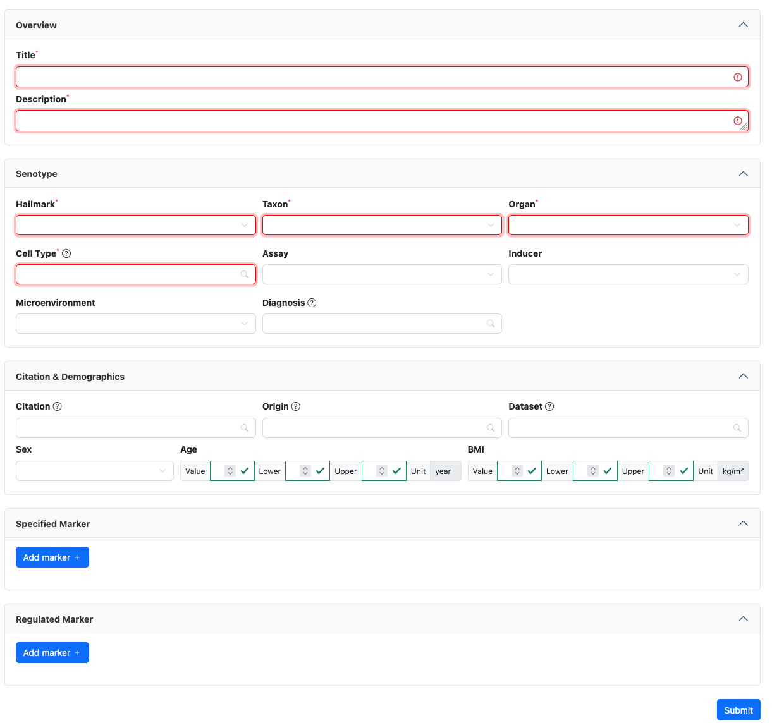Image resolution: width=772 pixels, height=723 pixels.
Task: Click the BMI Lower stepper arrows
Action: pyautogui.click(x=593, y=471)
